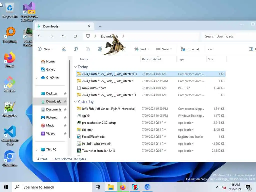Collapse the Today group

[x=75, y=67]
